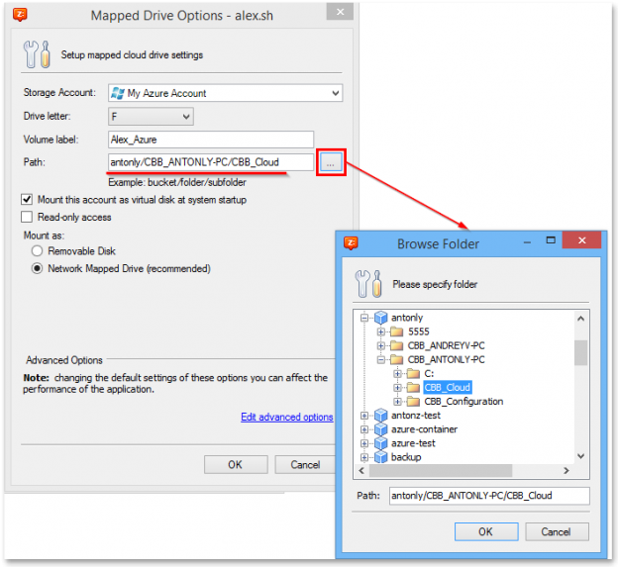Expand the backup container node
618x567 pixels.
click(364, 457)
